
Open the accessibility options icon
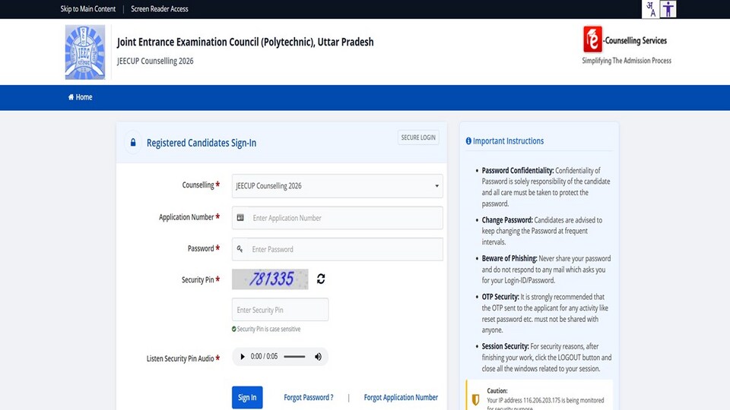tap(668, 9)
